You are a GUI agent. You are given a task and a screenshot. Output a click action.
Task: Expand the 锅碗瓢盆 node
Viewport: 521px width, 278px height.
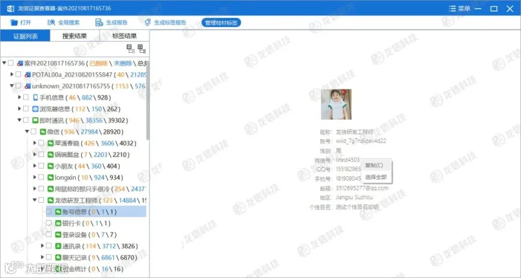click(35, 155)
